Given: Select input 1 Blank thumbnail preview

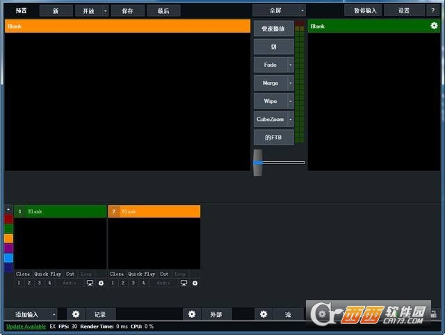Looking at the screenshot, I should click(x=60, y=243).
